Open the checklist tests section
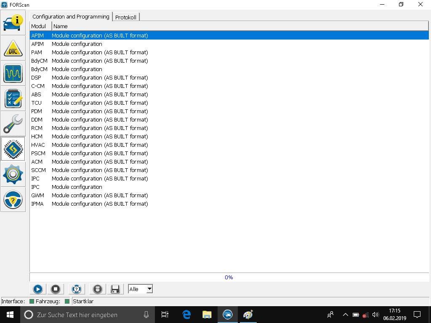Viewport: 431px width, 323px height. click(13, 98)
